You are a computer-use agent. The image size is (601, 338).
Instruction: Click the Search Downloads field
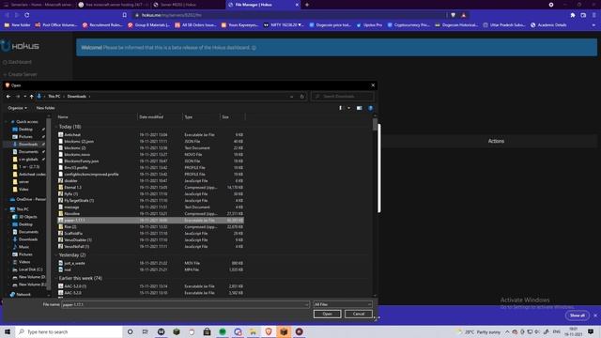pyautogui.click(x=342, y=97)
